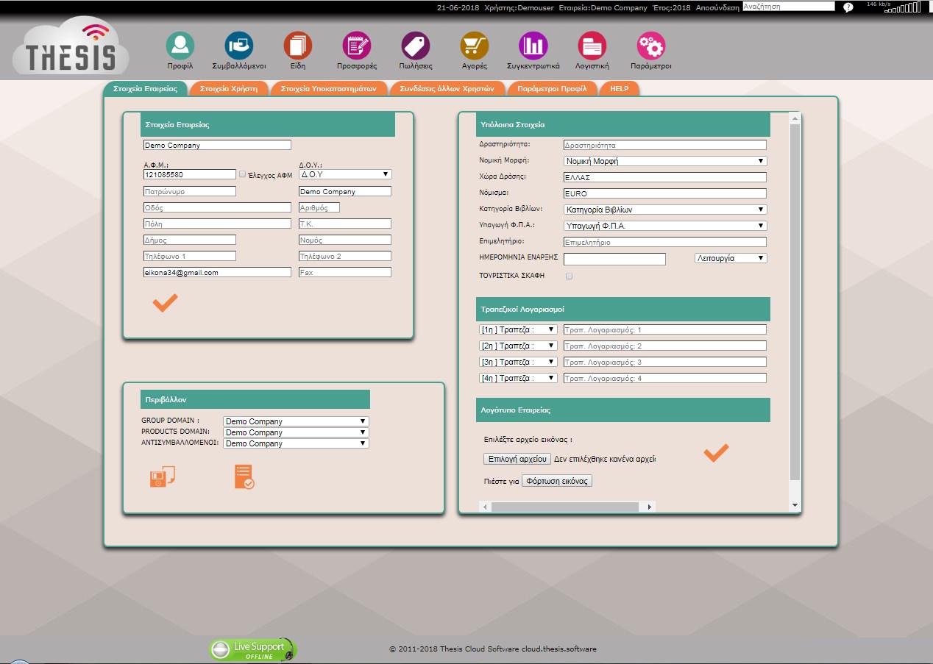The height and width of the screenshot is (664, 933).
Task: Open the Πωλήσεις sales tag icon
Action: click(415, 46)
